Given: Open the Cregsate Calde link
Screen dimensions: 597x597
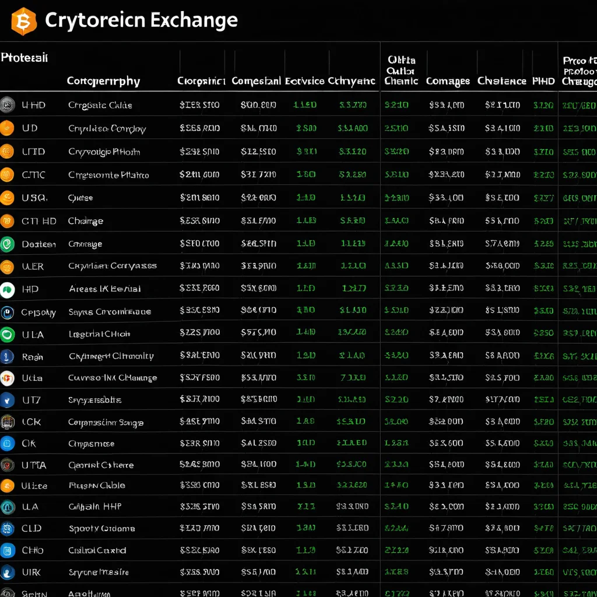Looking at the screenshot, I should point(100,105).
